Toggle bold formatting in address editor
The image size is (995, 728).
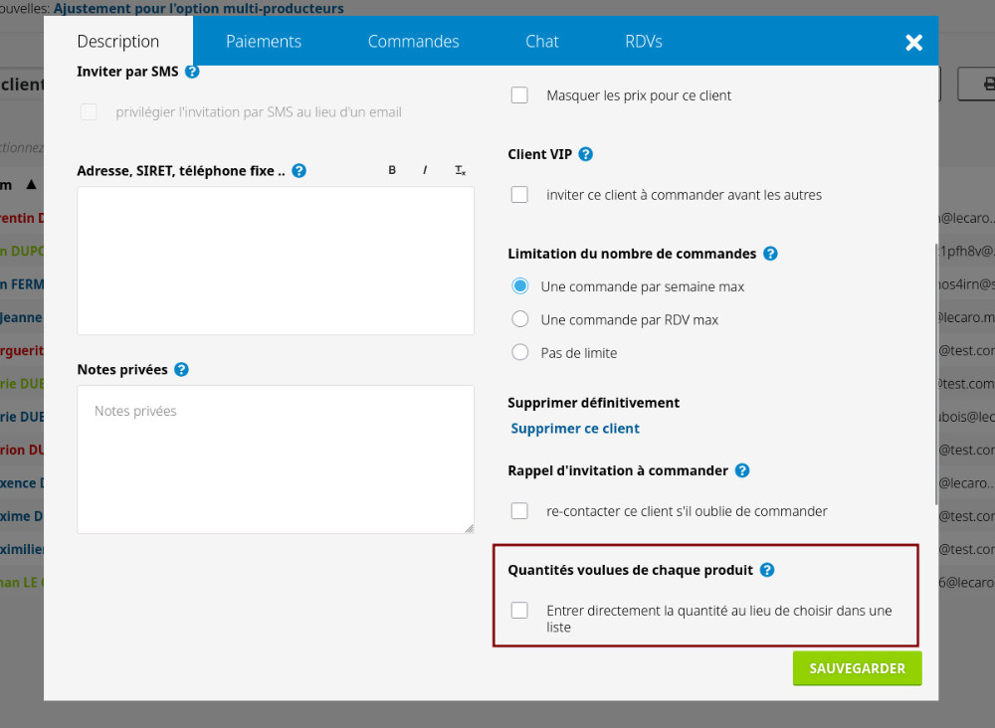point(392,170)
